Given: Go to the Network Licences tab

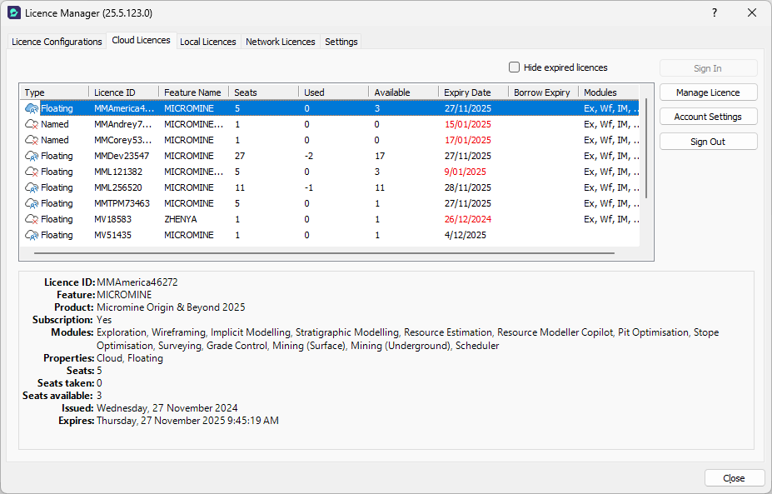Looking at the screenshot, I should (280, 42).
